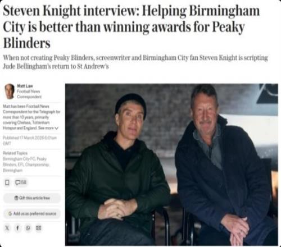Share the article via WhatsApp

click(28, 228)
